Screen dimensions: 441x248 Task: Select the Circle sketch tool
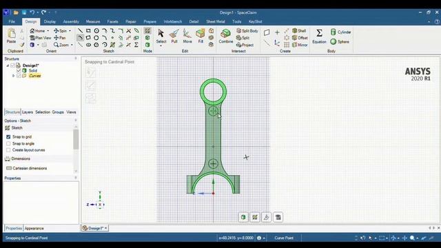point(96,30)
